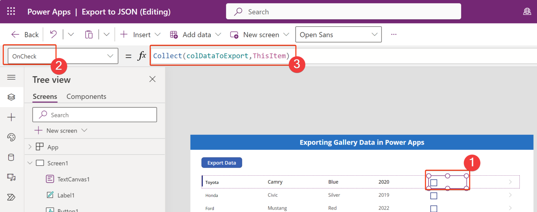Screen dimensions: 537x212
Task: Check the checkbox on the Ford Mustang row
Action: (434, 208)
